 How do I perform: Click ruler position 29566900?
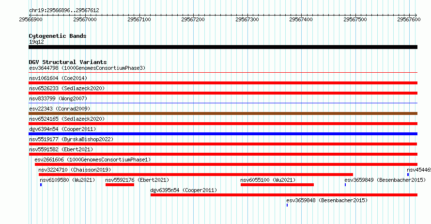click(x=31, y=19)
